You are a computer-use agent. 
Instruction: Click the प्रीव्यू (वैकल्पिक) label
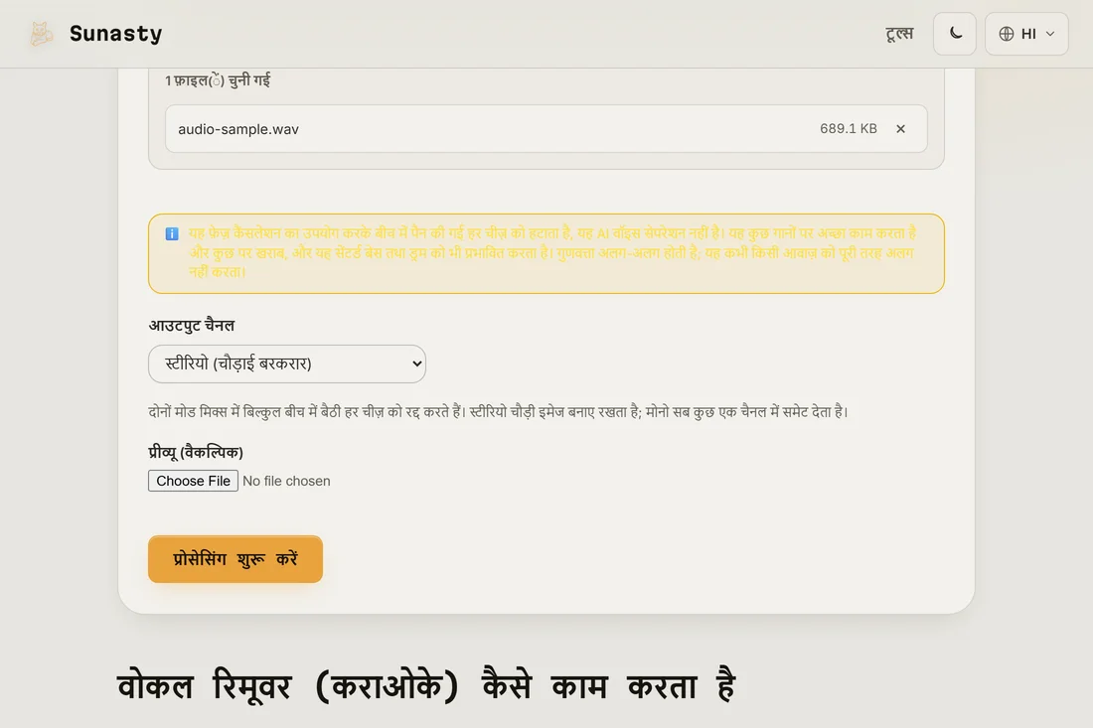pos(196,452)
